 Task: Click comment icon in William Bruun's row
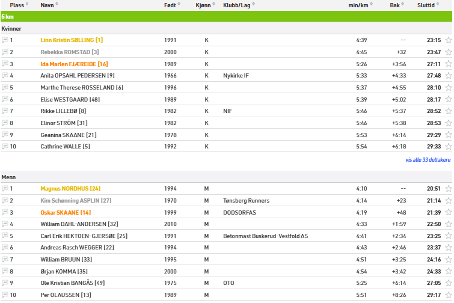tap(5, 260)
